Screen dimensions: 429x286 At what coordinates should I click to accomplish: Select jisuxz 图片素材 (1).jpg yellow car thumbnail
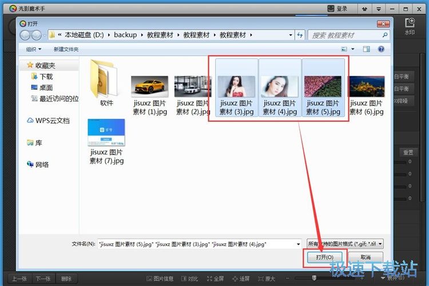coord(150,96)
